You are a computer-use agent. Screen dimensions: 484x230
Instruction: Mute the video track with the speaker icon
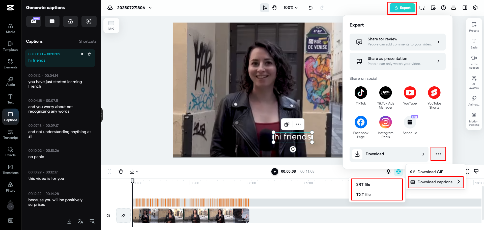(108, 216)
